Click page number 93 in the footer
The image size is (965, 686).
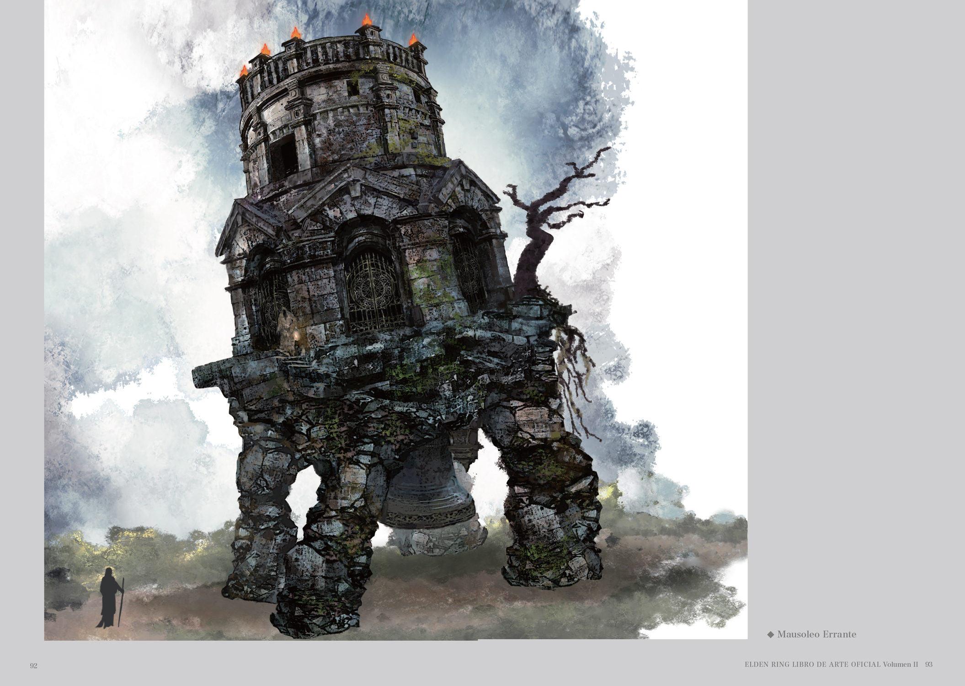(928, 665)
